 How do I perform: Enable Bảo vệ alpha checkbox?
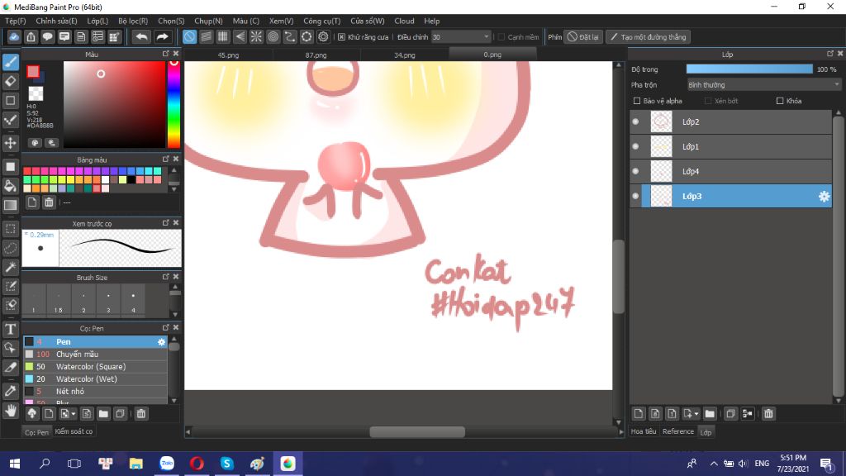tap(637, 101)
